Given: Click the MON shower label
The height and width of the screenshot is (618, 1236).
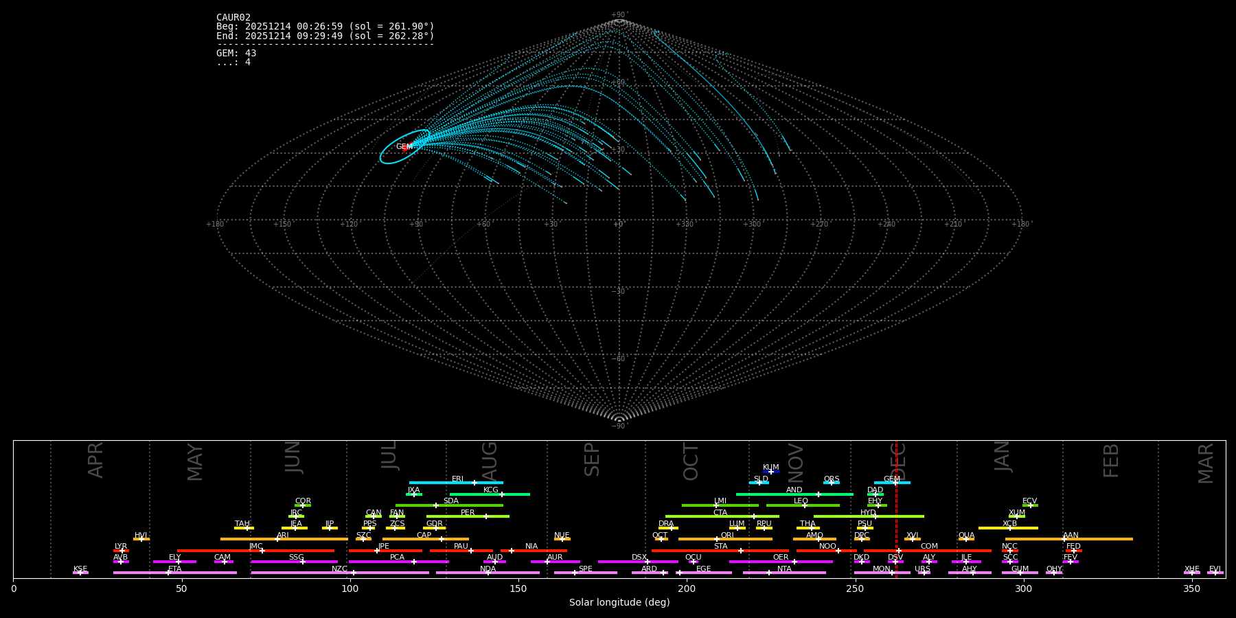Looking at the screenshot, I should point(882,569).
